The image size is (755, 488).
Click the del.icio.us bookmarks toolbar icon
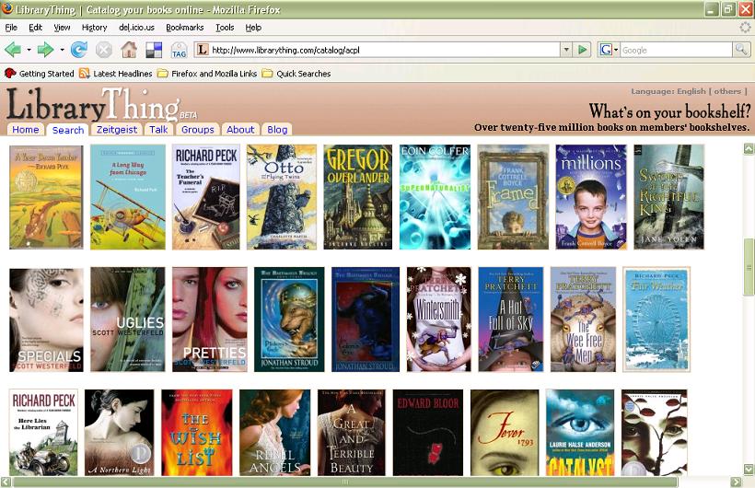(x=154, y=50)
